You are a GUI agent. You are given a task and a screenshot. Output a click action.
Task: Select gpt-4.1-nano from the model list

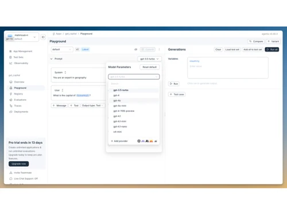click(134, 127)
